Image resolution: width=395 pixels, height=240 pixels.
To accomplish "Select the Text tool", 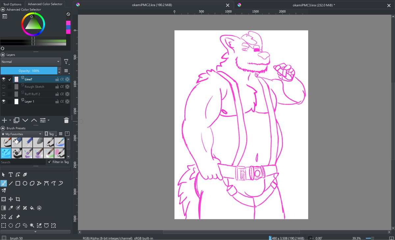I will coord(11,174).
